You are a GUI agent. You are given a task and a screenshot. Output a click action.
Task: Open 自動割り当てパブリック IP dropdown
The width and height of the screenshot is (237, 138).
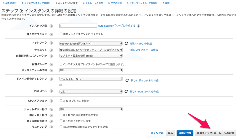click(x=91, y=56)
